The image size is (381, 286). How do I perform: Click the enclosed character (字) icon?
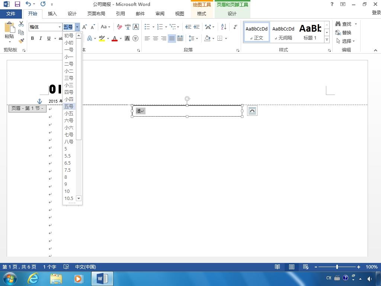(135, 38)
